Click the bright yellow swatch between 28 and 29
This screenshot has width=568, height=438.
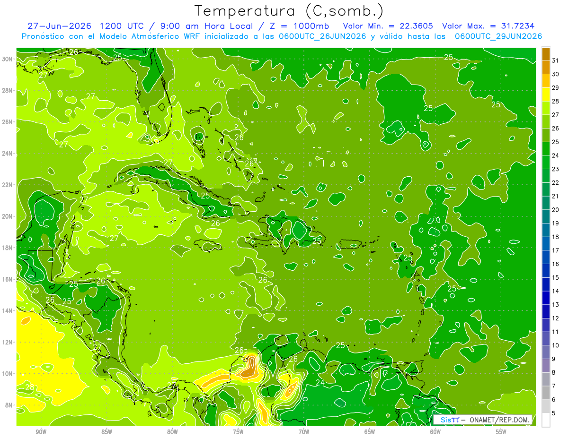coord(546,94)
